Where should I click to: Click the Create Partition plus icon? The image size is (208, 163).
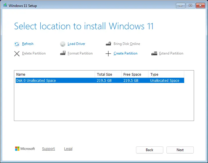point(108,54)
